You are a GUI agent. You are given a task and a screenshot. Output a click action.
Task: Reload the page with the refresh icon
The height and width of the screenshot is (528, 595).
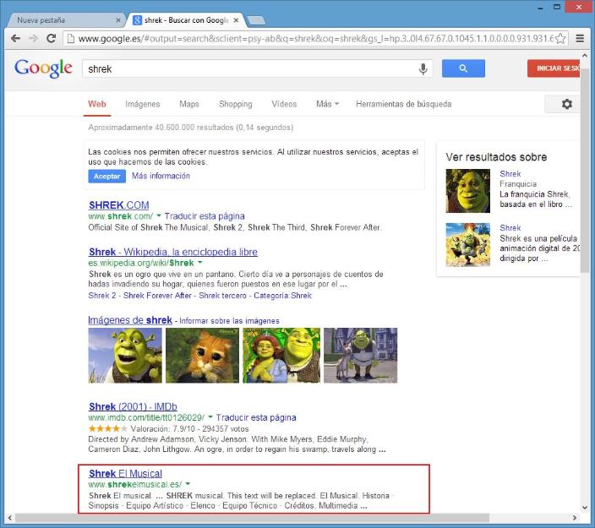coord(52,38)
